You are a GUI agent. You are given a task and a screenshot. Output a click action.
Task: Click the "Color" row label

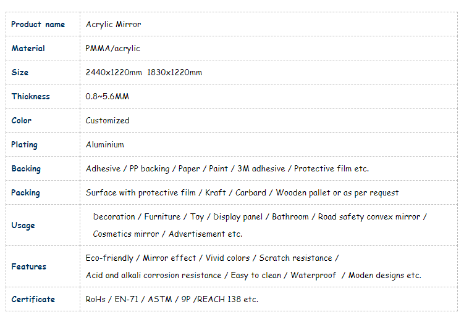(x=21, y=121)
